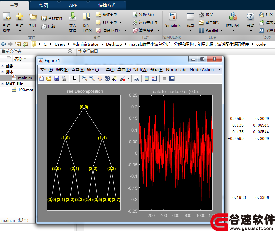
Task: Switch to the Shortcuts ribbon tab
Action: [x=107, y=6]
